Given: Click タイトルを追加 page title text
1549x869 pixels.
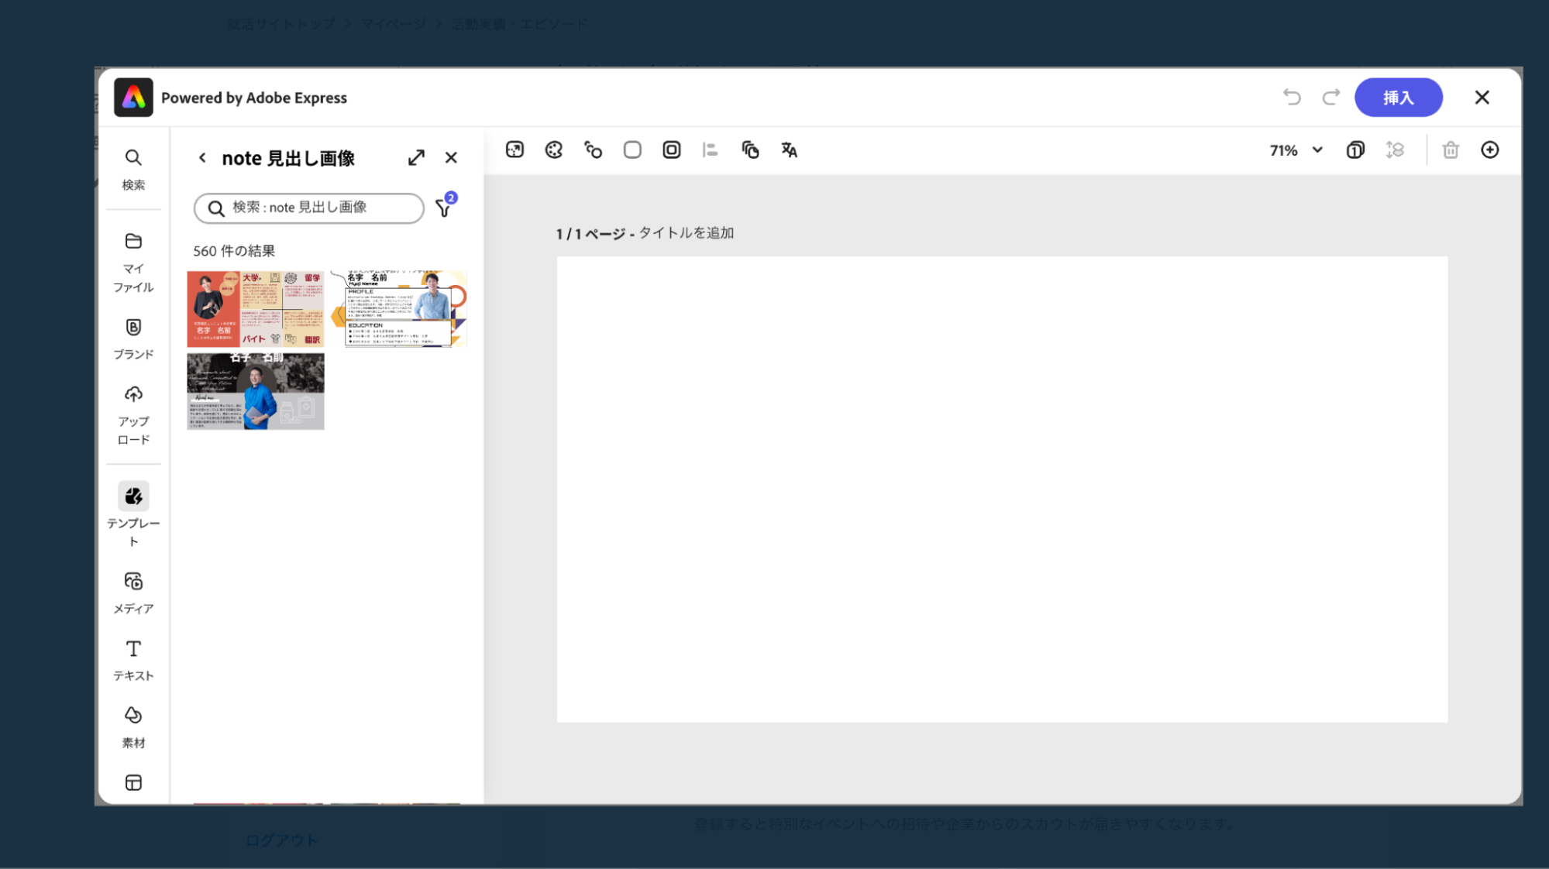Looking at the screenshot, I should (686, 233).
